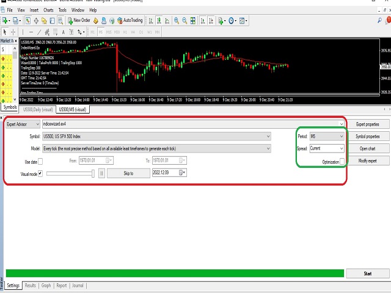
Task: Toggle the Strategy Tester icon
Action: [60, 21]
